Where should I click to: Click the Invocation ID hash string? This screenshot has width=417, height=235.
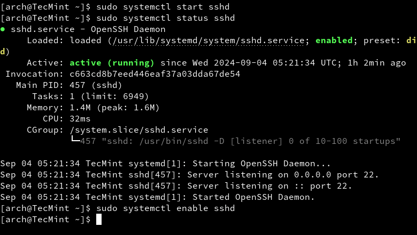(155, 74)
